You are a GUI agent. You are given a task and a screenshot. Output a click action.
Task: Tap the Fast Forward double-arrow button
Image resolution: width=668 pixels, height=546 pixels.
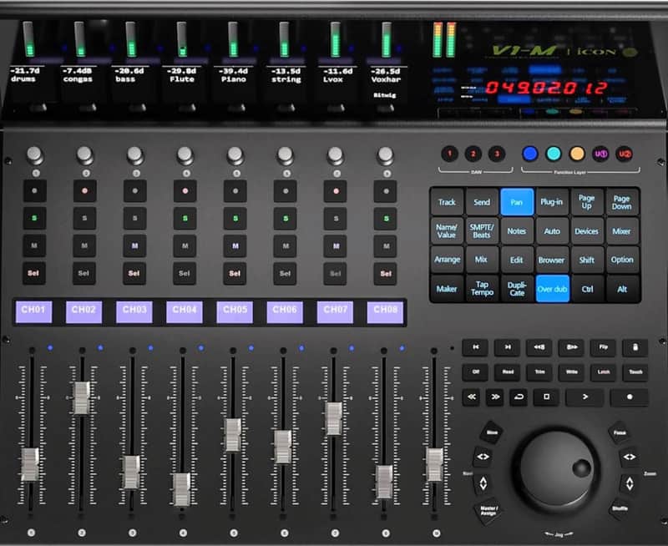495,397
